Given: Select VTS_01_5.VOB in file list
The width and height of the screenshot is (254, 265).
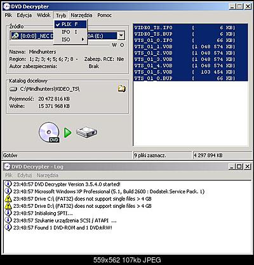Looking at the screenshot, I should (190, 72).
